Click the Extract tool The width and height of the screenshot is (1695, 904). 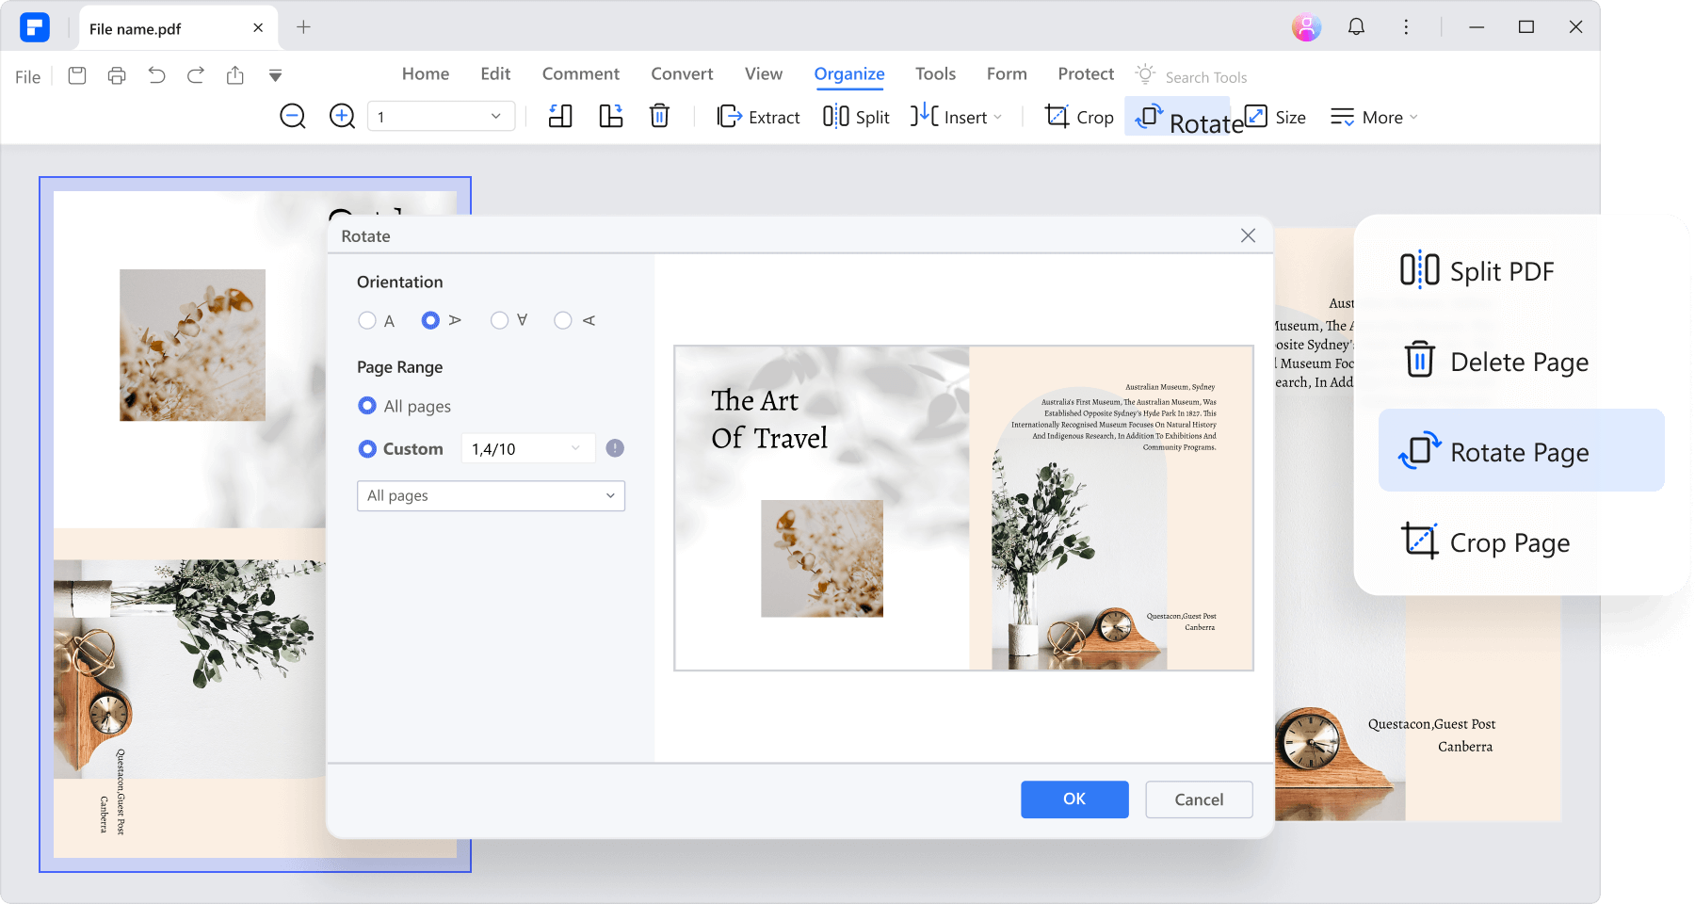point(758,117)
